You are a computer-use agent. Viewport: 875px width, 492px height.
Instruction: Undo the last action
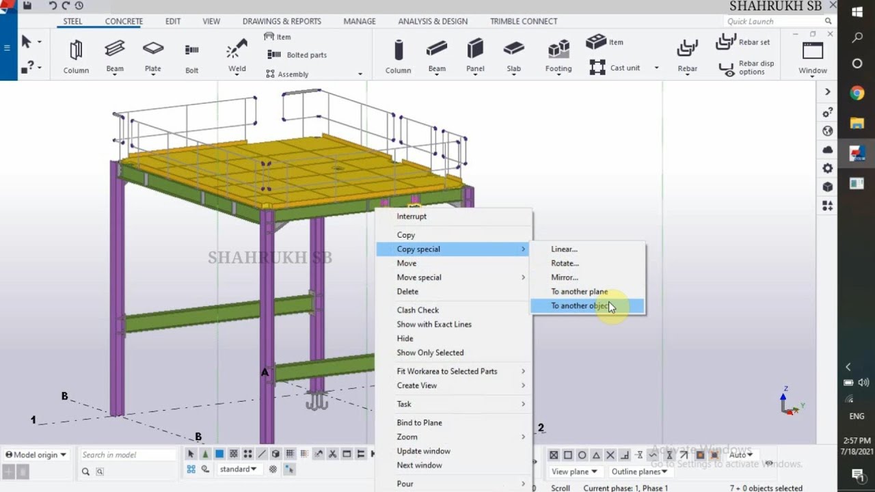tap(53, 5)
